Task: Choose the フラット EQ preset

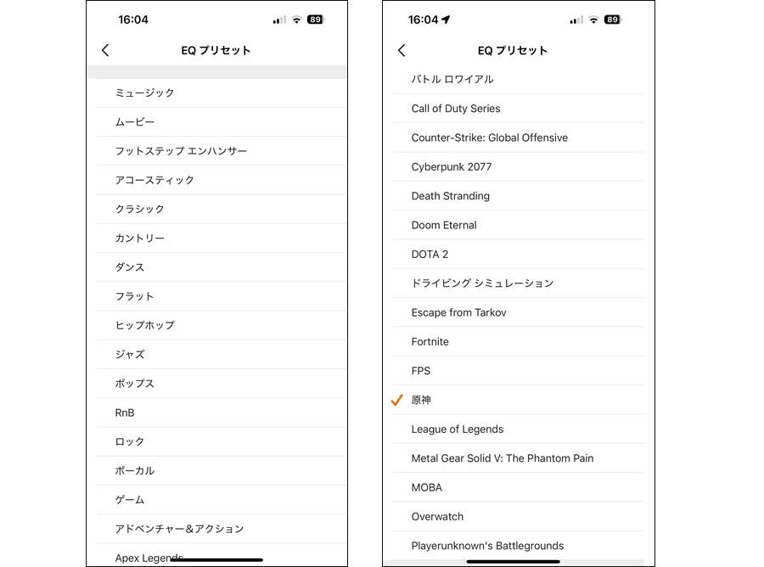Action: point(222,296)
